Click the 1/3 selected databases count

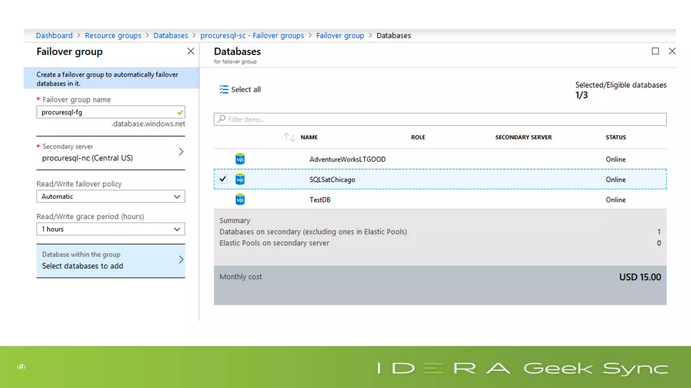pyautogui.click(x=581, y=95)
